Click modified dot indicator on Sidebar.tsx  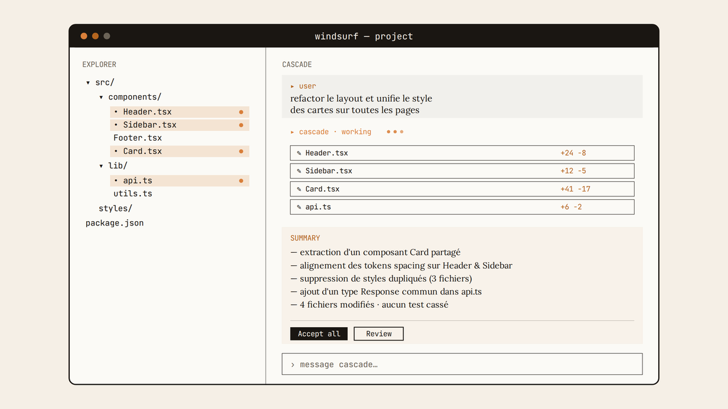(x=241, y=125)
